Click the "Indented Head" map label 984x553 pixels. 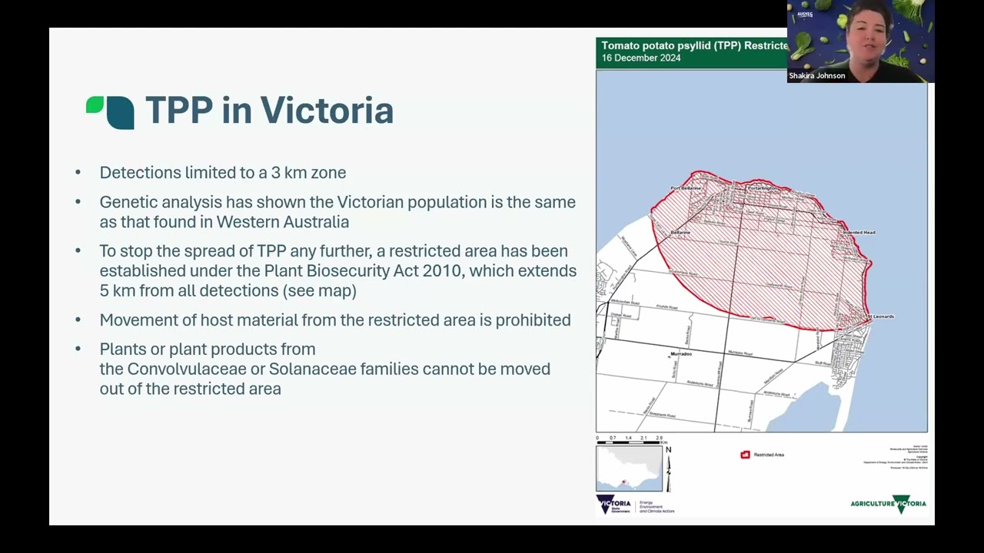tap(859, 232)
